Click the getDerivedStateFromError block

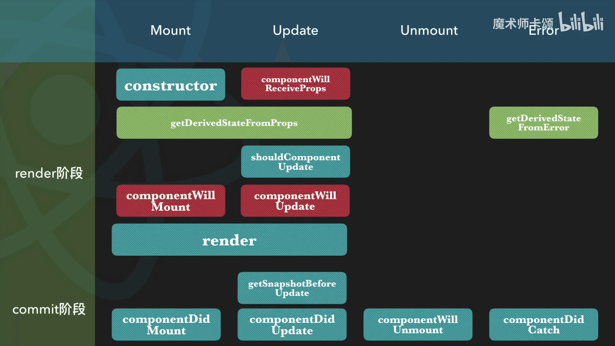pos(543,123)
